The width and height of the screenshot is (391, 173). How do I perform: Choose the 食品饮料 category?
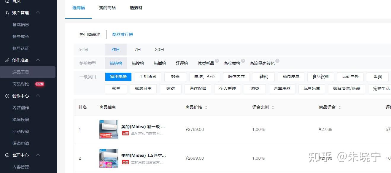pos(321,77)
